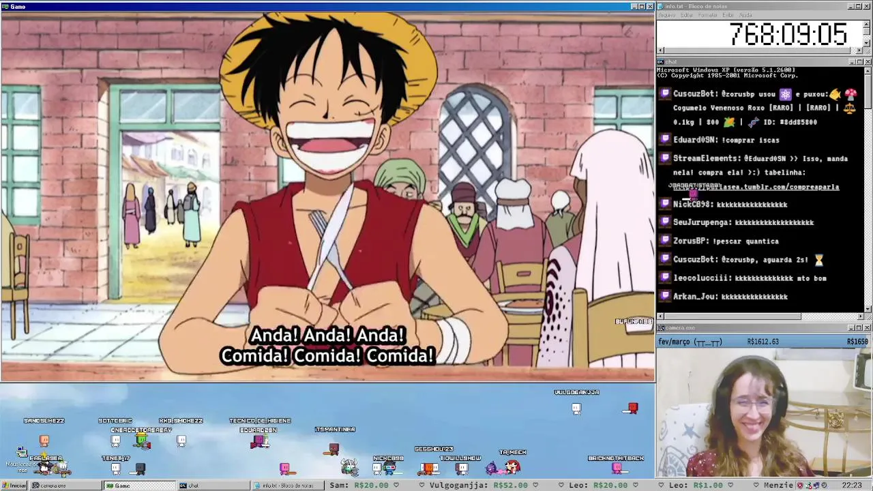Click the fev/março goal label
873x491 pixels.
tap(690, 342)
